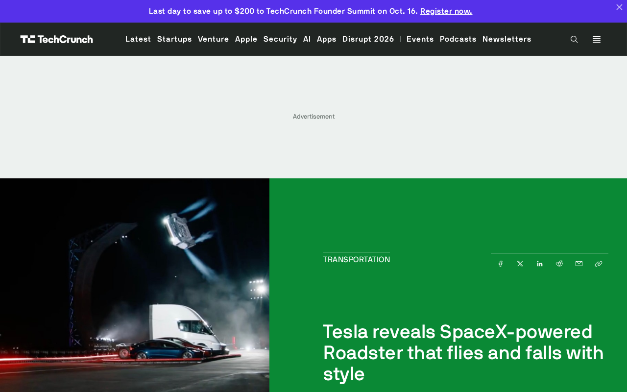Select the Advertisement placeholder text
Image resolution: width=627 pixels, height=392 pixels.
click(x=313, y=117)
